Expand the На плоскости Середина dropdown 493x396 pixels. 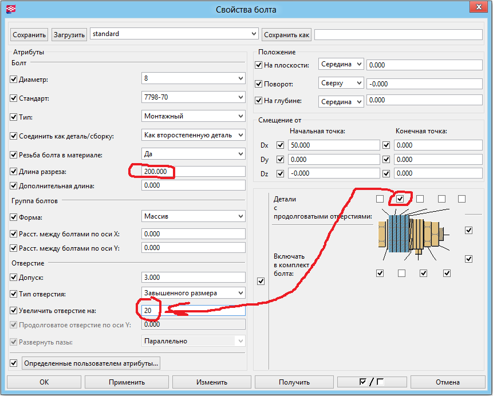click(341, 65)
